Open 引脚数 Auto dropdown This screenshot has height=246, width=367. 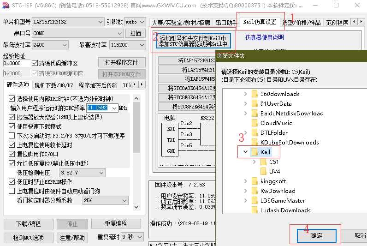[x=135, y=22]
